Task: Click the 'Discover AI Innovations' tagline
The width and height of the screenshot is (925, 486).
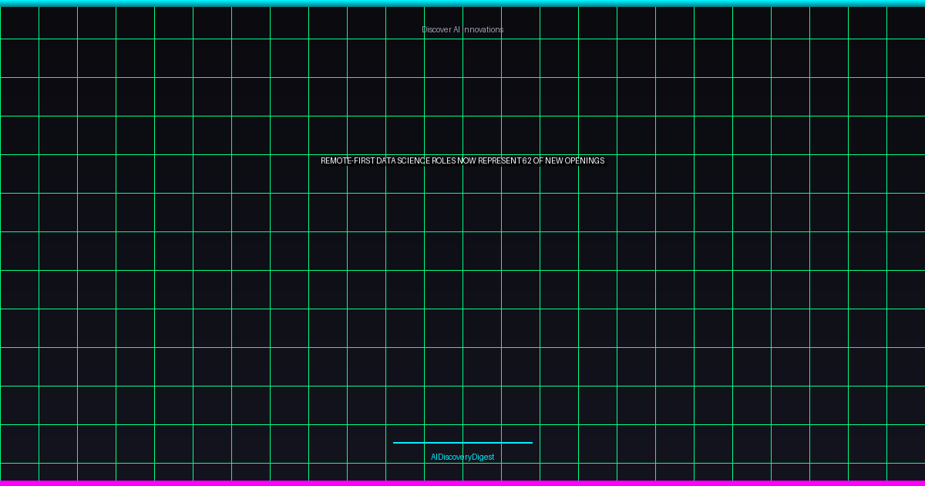Action: [x=462, y=29]
